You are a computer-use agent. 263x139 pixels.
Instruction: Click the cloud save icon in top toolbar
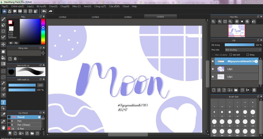pos(4,11)
